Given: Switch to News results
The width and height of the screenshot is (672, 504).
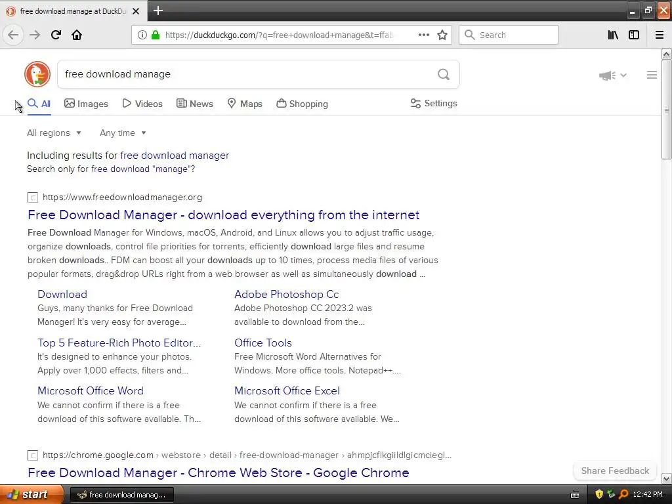Looking at the screenshot, I should pyautogui.click(x=194, y=104).
